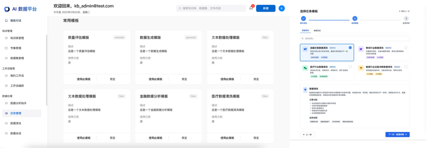Open 数据集管理 in the sidebar
Viewport: 427px width, 148px height.
click(17, 58)
